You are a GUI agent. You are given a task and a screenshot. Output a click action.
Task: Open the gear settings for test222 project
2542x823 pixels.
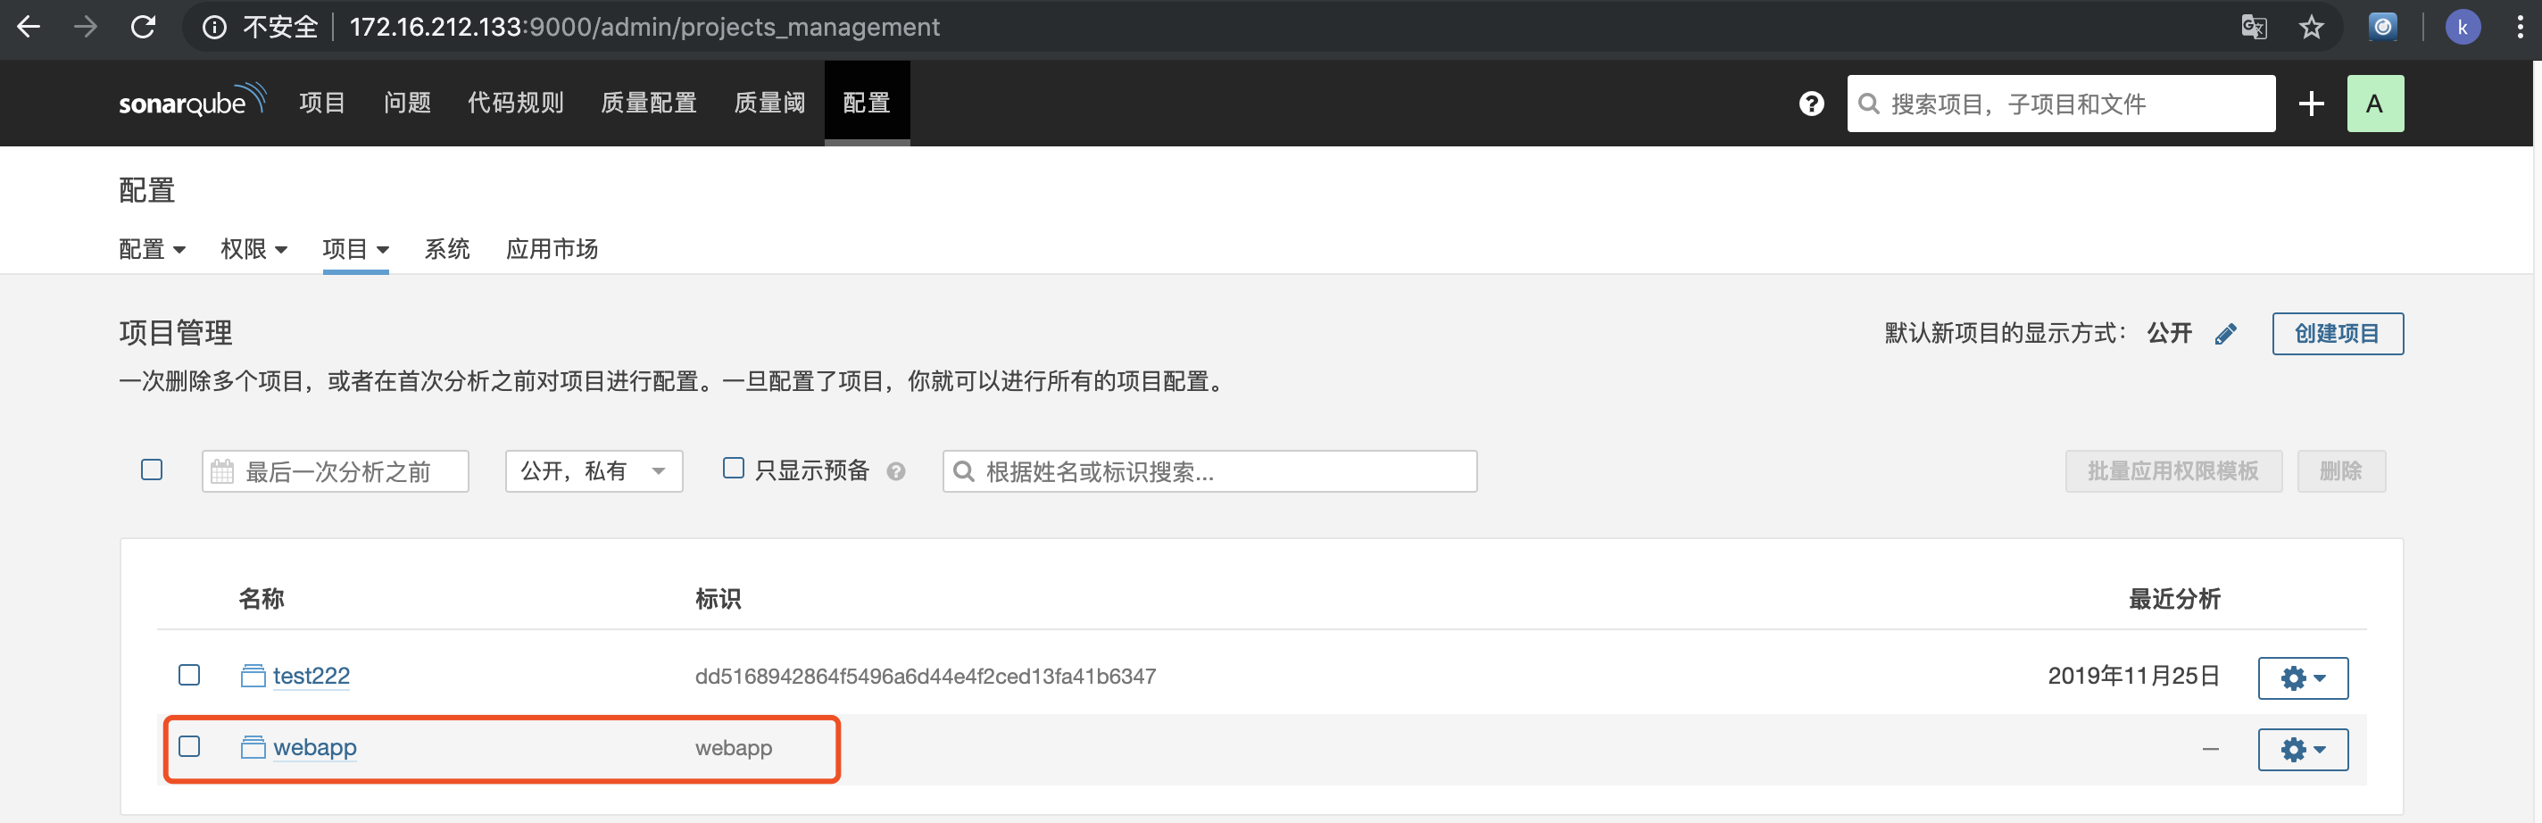[x=2302, y=677]
